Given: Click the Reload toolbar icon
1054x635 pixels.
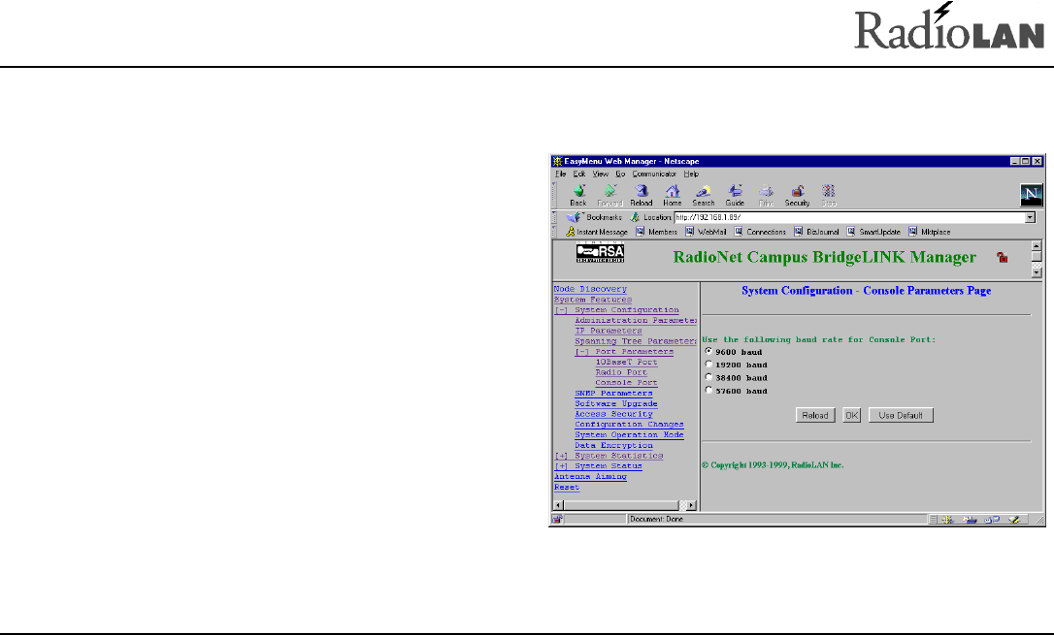Looking at the screenshot, I should tap(641, 191).
